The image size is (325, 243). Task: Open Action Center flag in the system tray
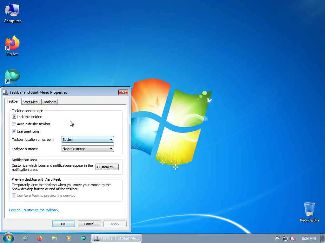click(x=277, y=239)
